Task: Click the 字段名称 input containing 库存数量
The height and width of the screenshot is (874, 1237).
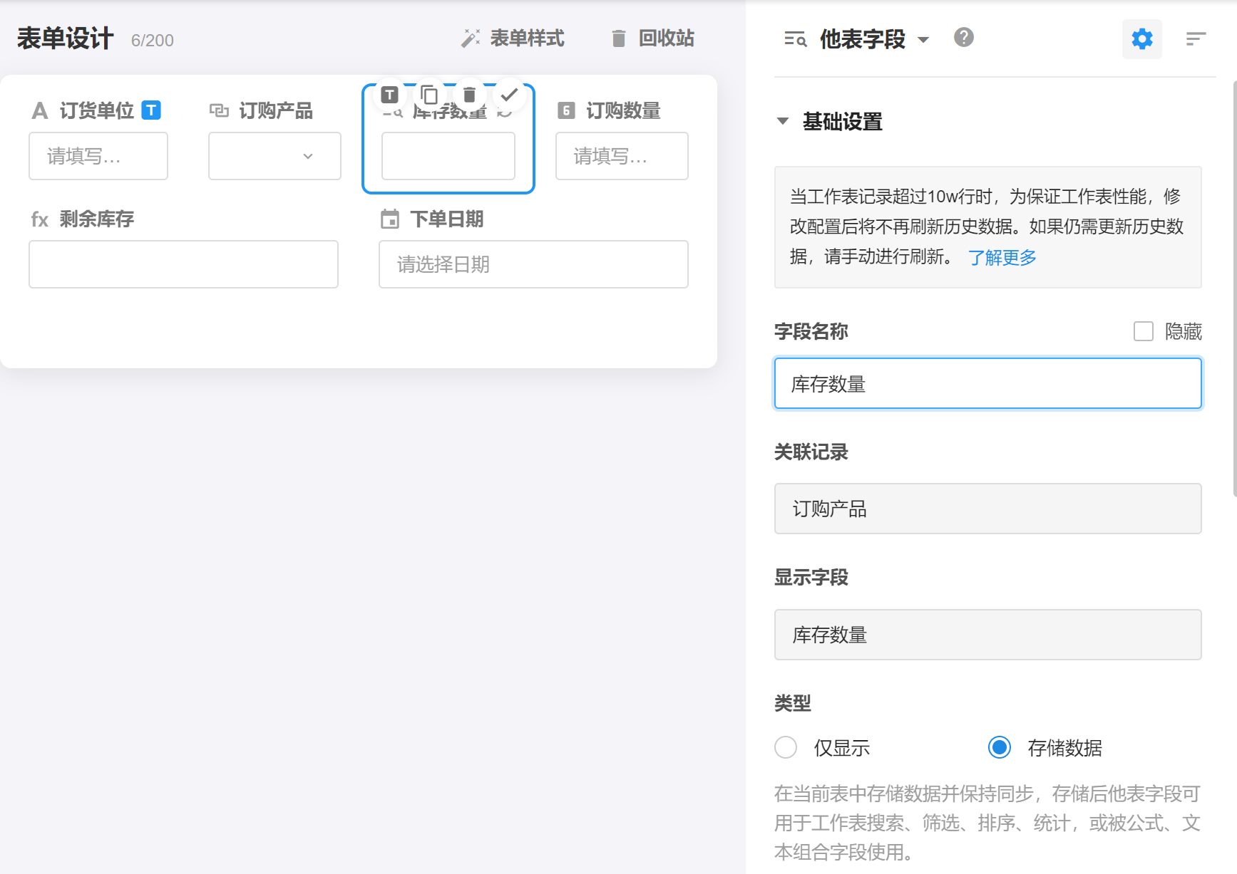Action: (987, 384)
